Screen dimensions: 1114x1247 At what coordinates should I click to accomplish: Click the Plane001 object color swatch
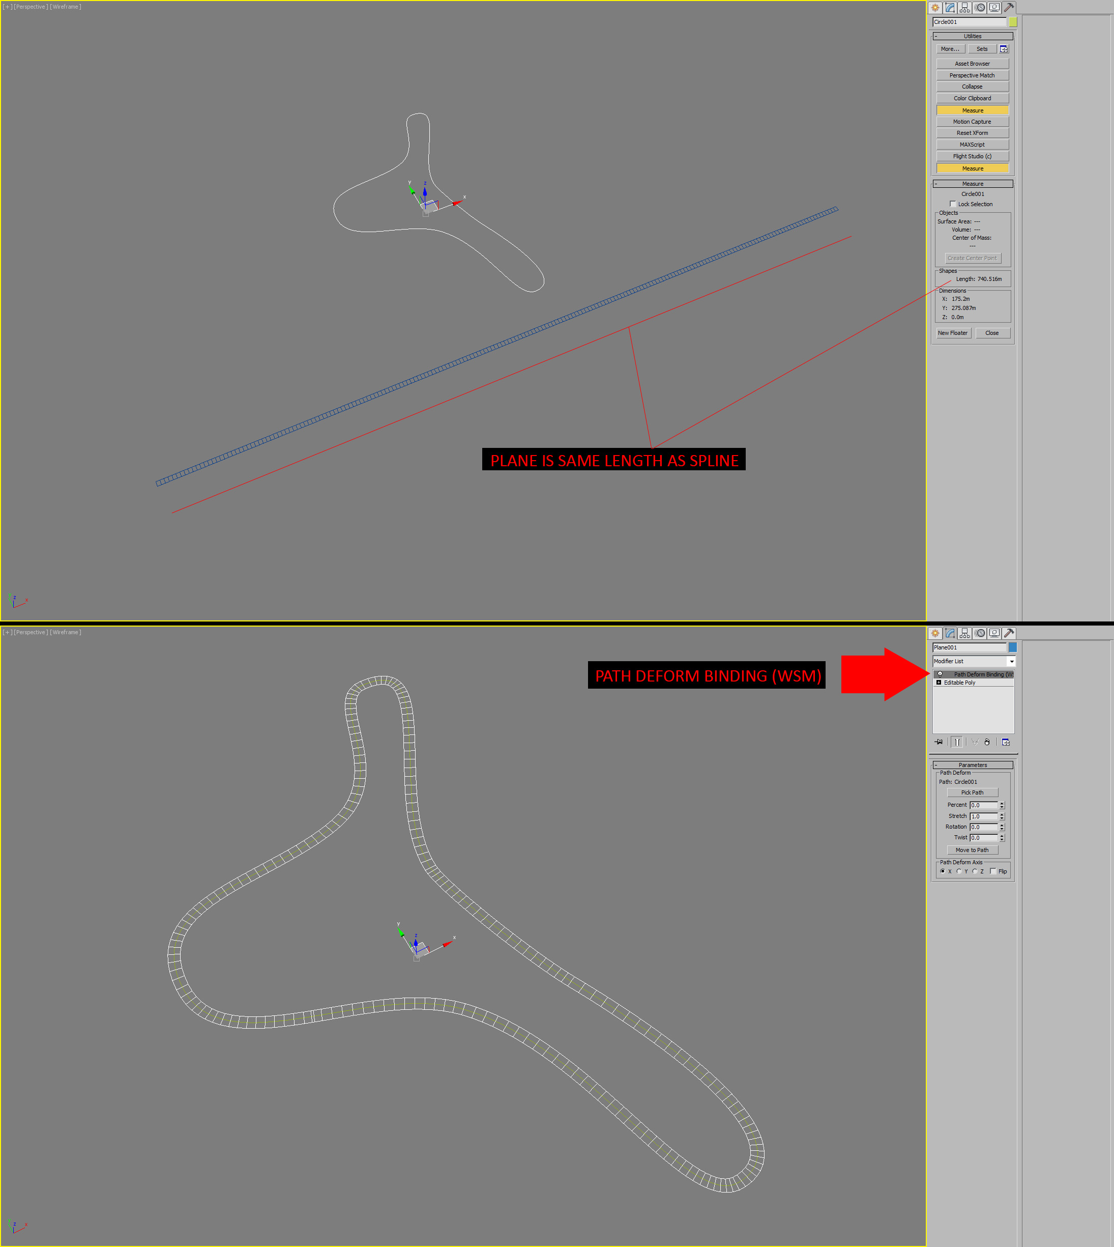(x=1014, y=647)
